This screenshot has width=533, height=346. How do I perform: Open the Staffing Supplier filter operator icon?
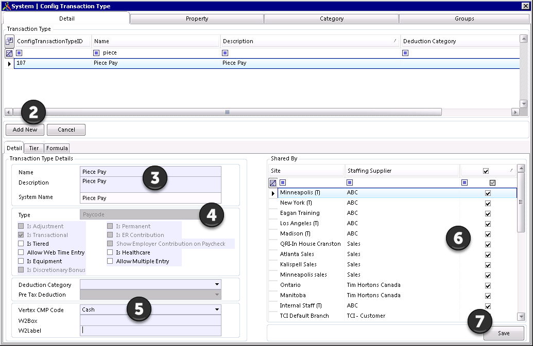point(350,183)
